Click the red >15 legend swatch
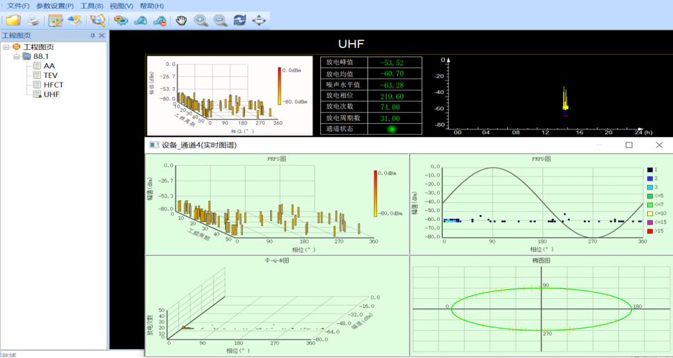 pyautogui.click(x=649, y=230)
